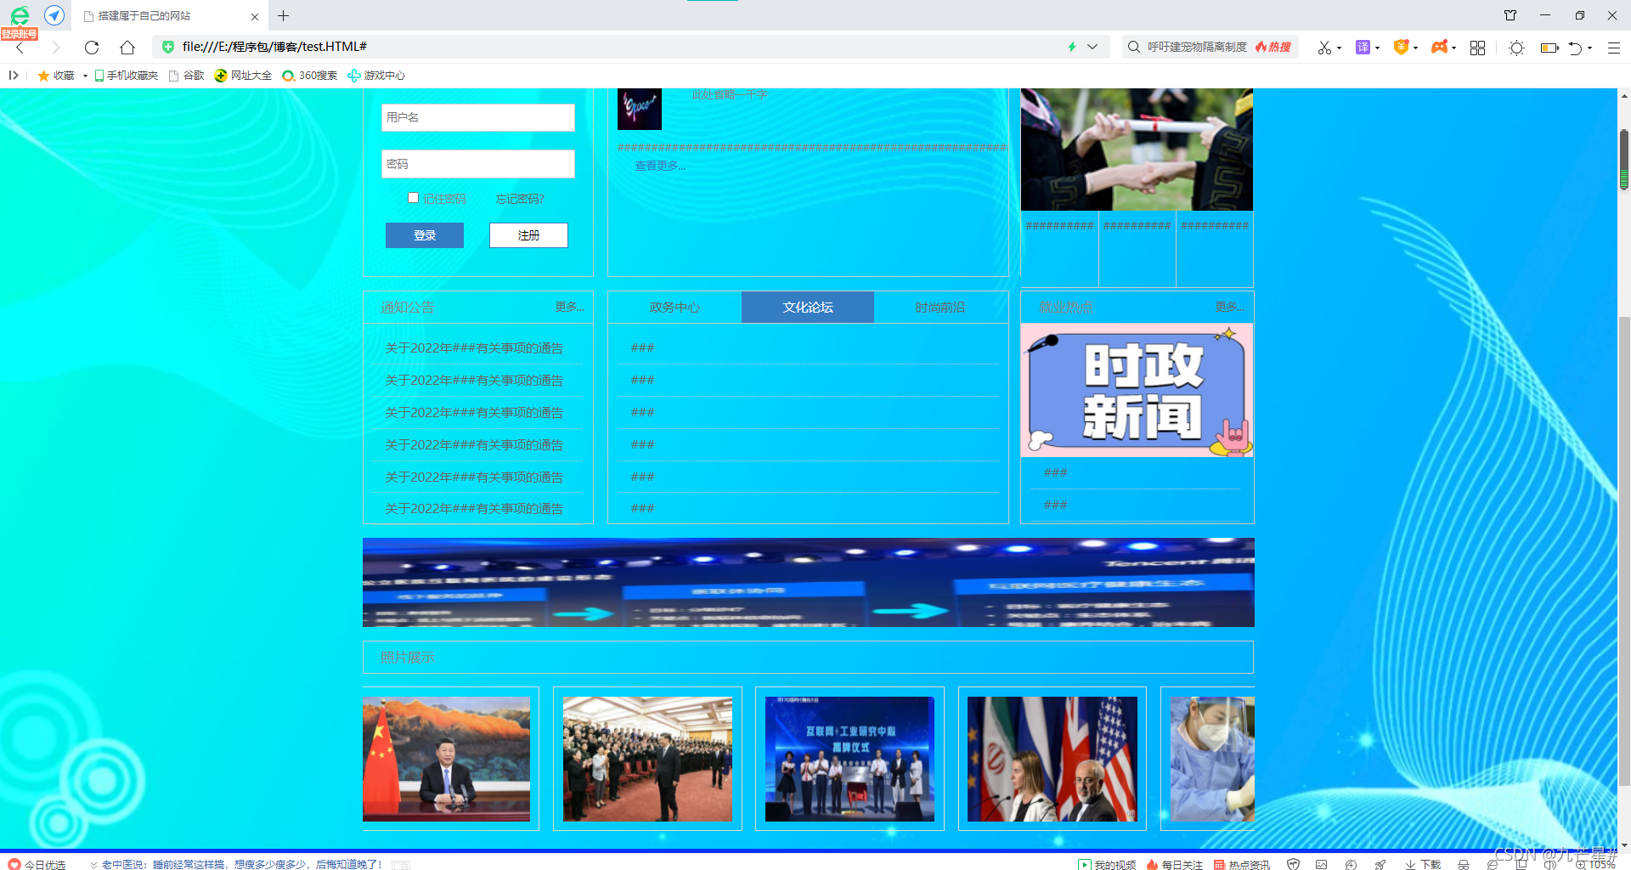Open 手机收藏夹 bookmark
Image resolution: width=1631 pixels, height=870 pixels.
click(x=126, y=76)
